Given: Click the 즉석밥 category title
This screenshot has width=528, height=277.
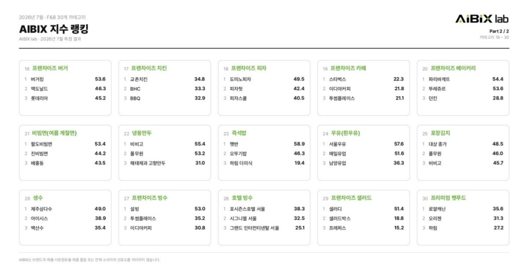Looking at the screenshot, I should tap(239, 133).
